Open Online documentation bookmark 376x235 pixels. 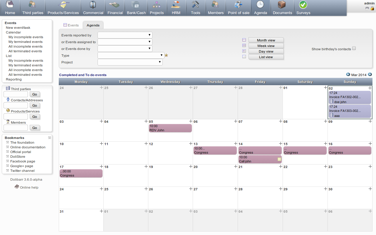(x=28, y=147)
